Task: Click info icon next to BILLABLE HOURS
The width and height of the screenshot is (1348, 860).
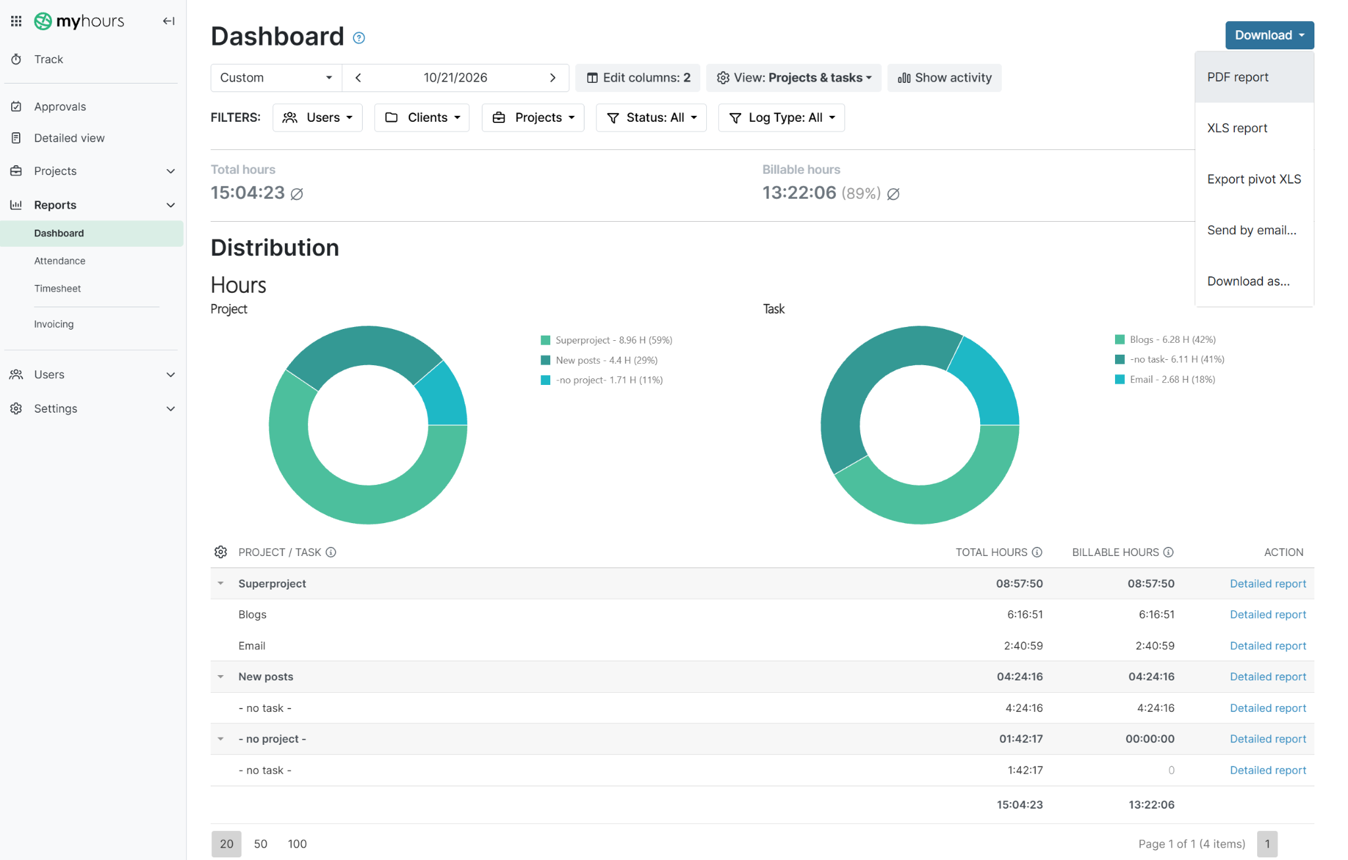Action: coord(1168,552)
